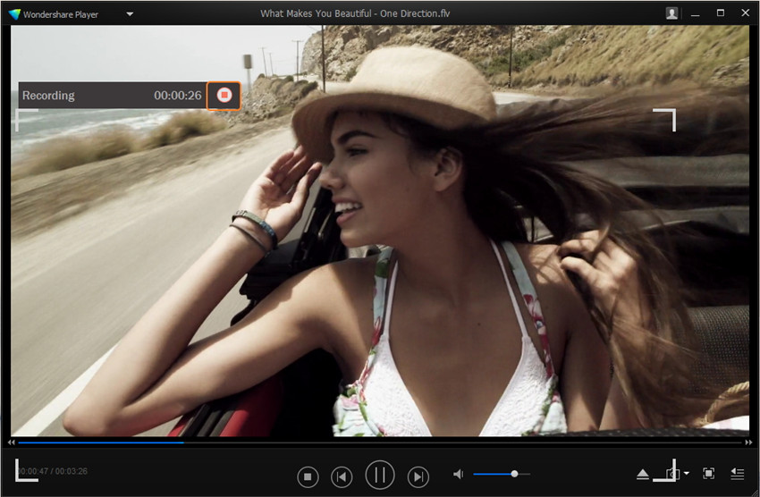Minimize the player window

pos(696,13)
